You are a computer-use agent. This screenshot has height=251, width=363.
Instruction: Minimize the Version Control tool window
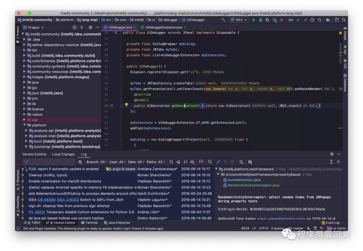click(x=339, y=154)
